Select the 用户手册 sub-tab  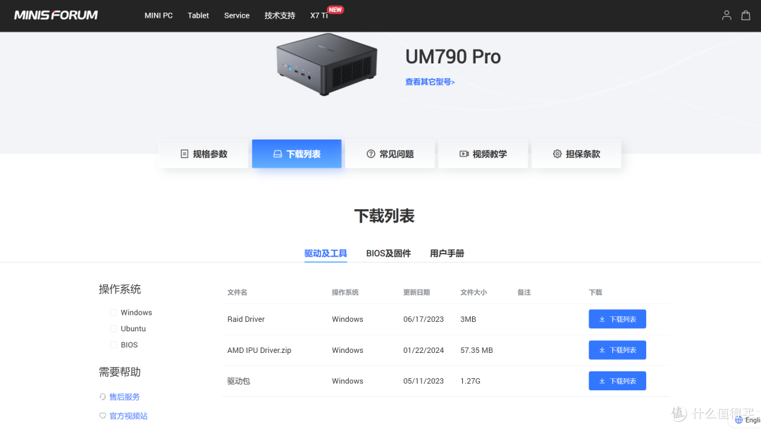click(447, 254)
